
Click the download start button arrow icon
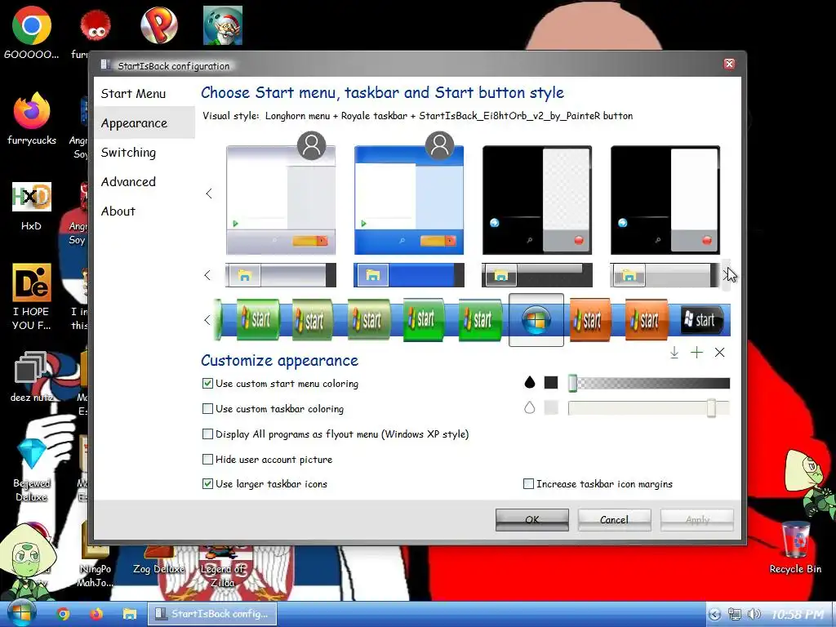tap(674, 353)
